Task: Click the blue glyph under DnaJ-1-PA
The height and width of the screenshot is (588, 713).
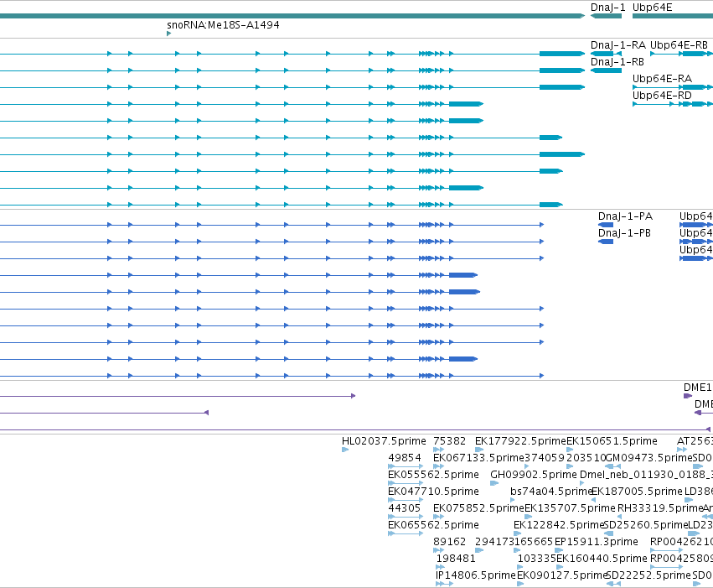Action: [606, 225]
